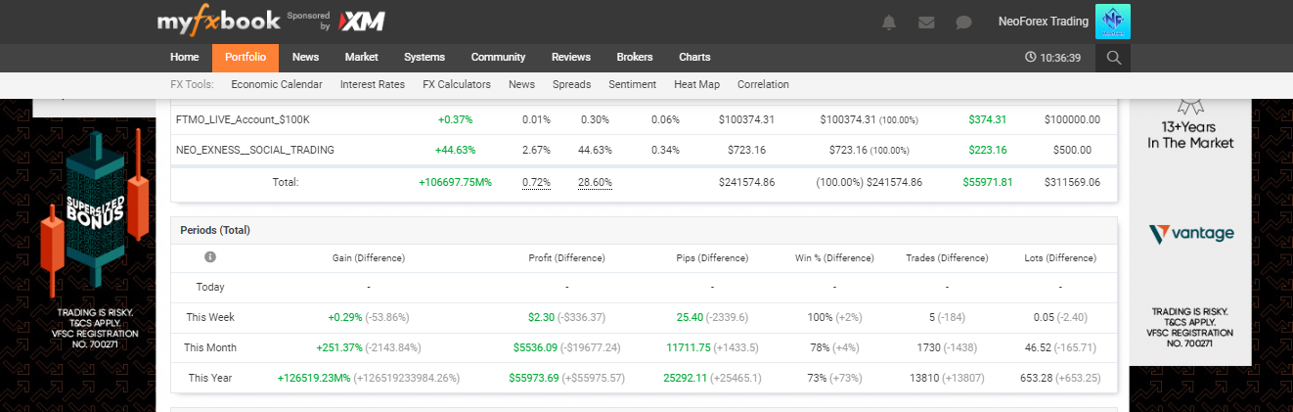Open the chat bubble icon

point(963,22)
